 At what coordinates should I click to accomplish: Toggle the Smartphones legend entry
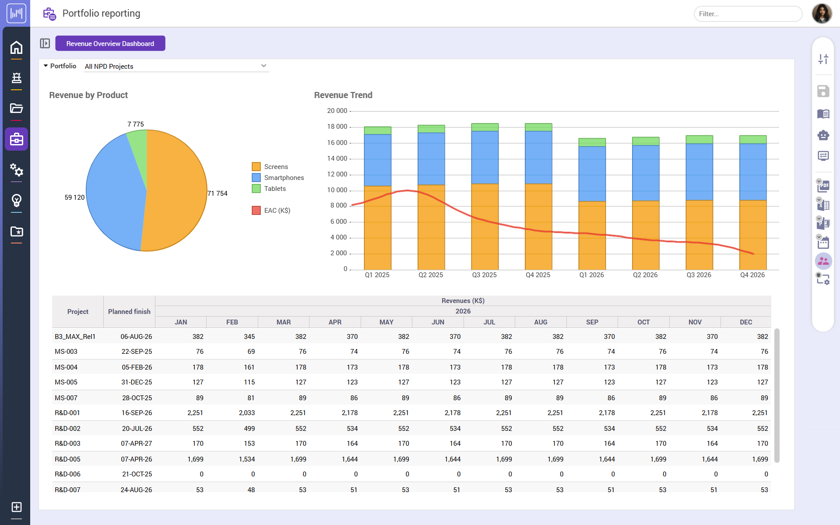point(257,177)
